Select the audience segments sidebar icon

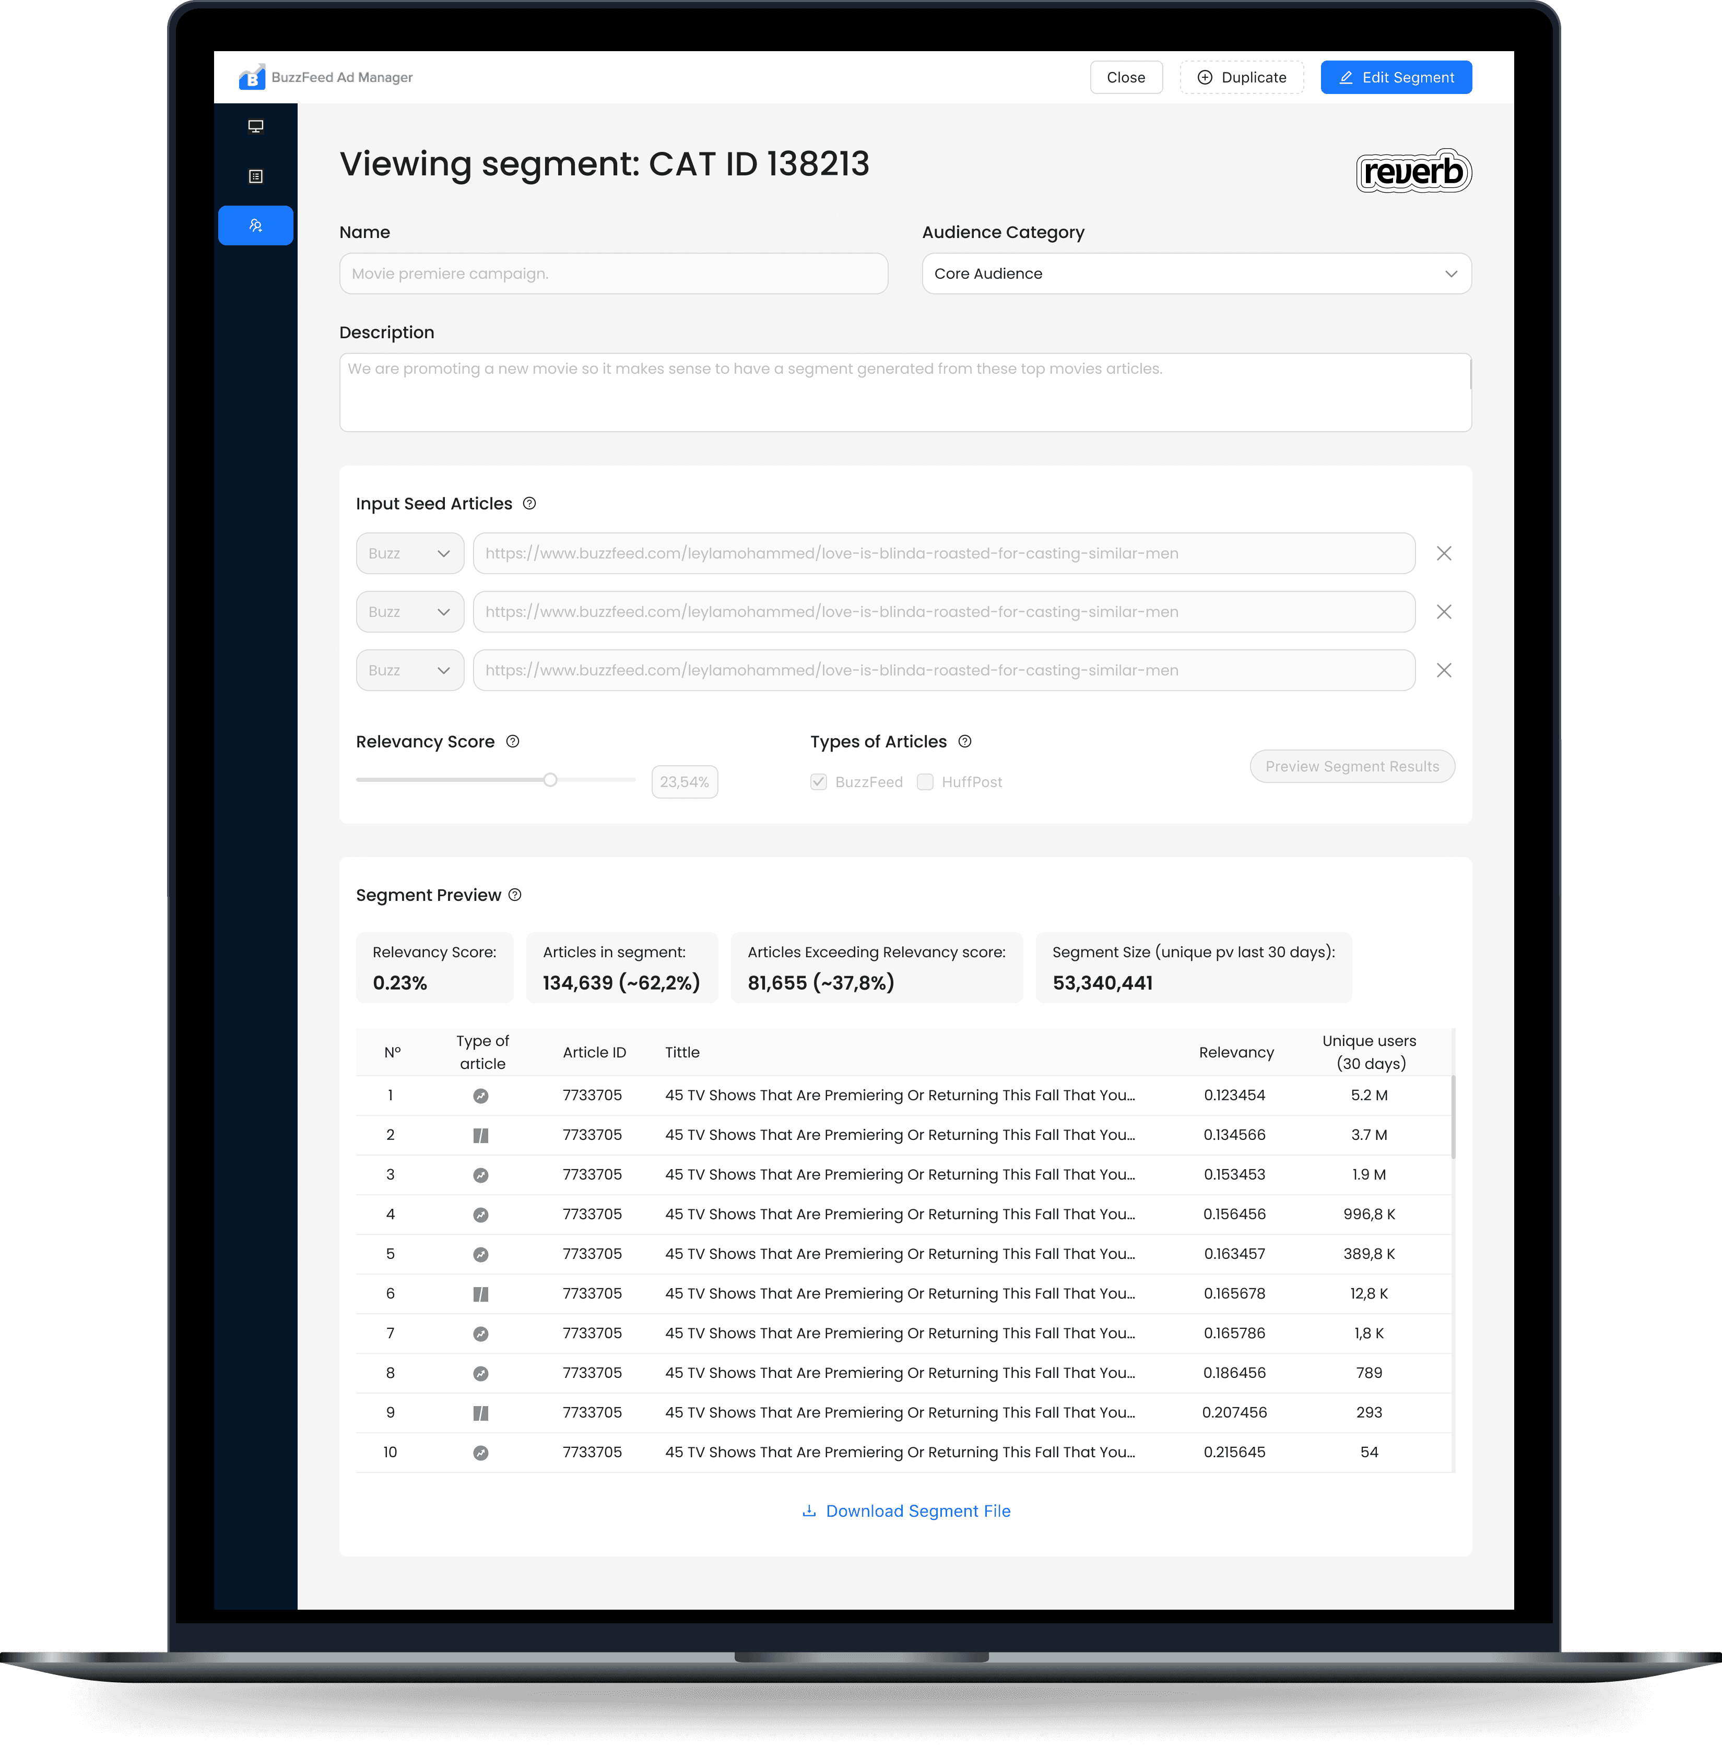(x=256, y=225)
